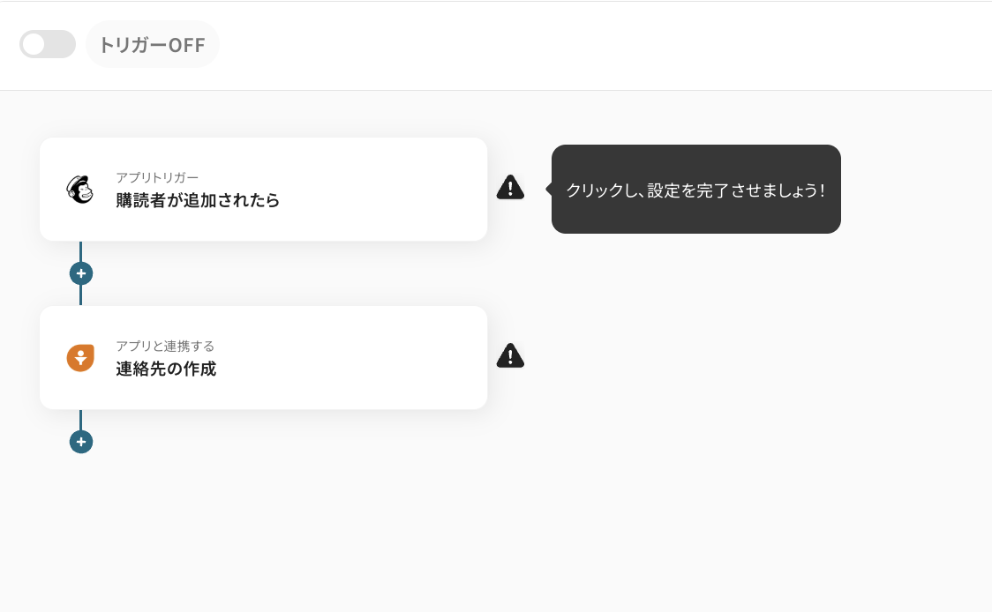Image resolution: width=992 pixels, height=612 pixels.
Task: Open the 購読者が追加されたら trigger step
Action: pyautogui.click(x=198, y=200)
